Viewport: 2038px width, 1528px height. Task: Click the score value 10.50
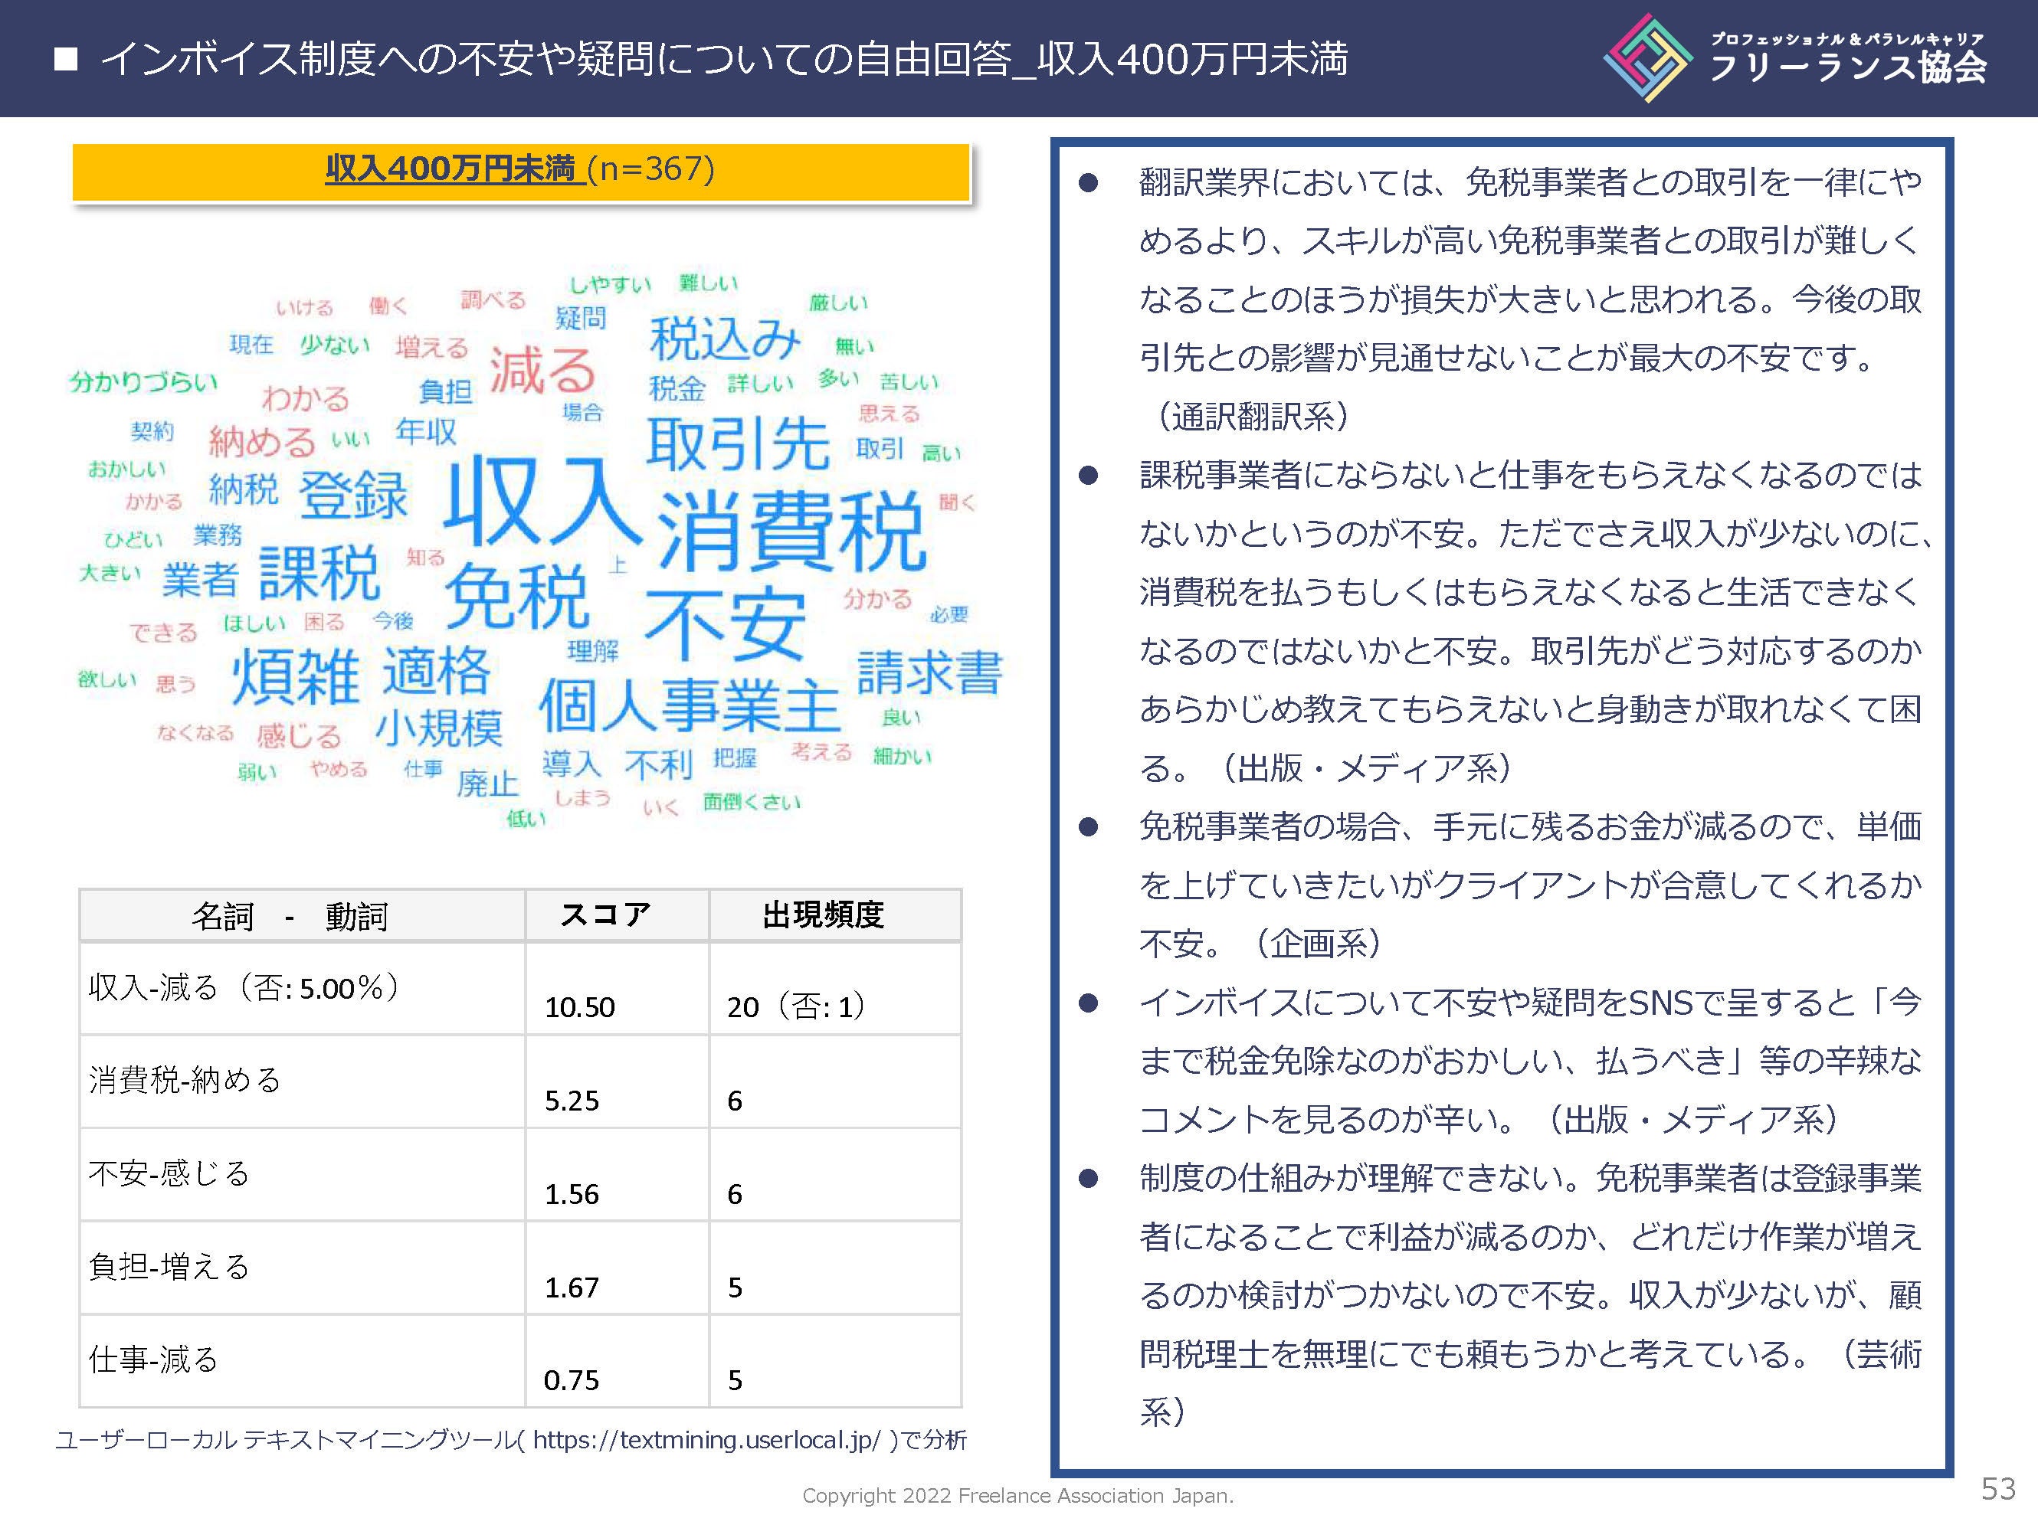(x=579, y=1006)
